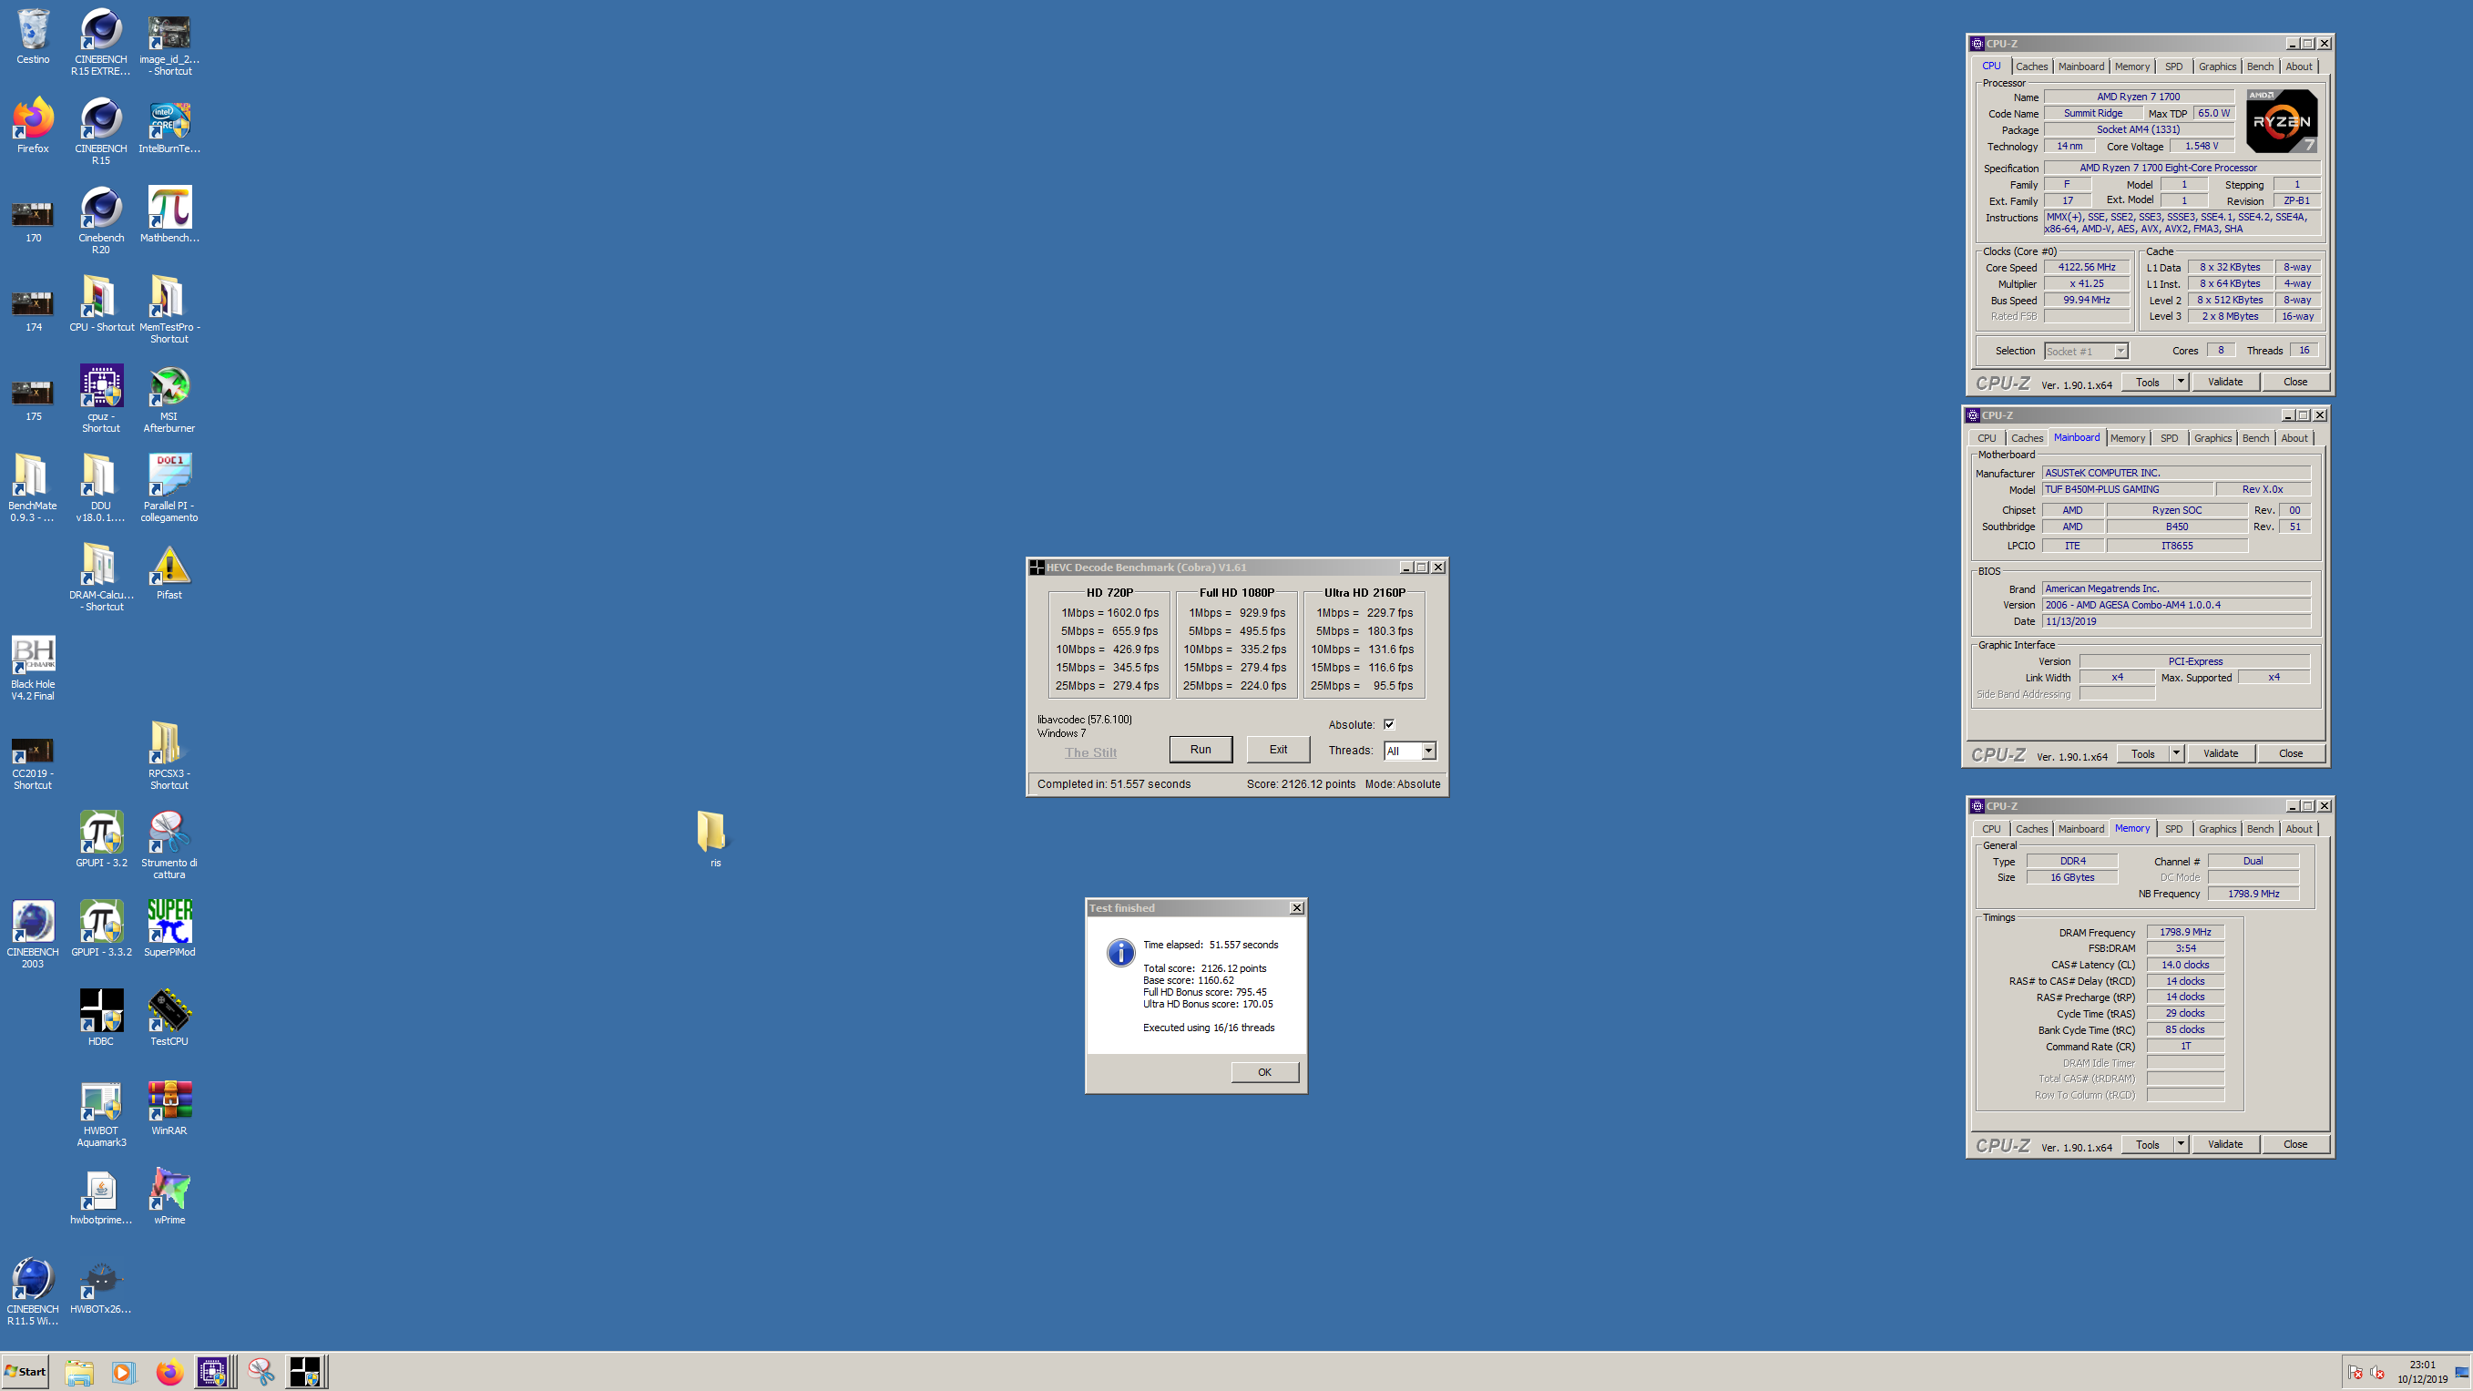Switch to Caches tab in top CPU-Z window
Screen dimensions: 2473x1391
click(x=2031, y=66)
